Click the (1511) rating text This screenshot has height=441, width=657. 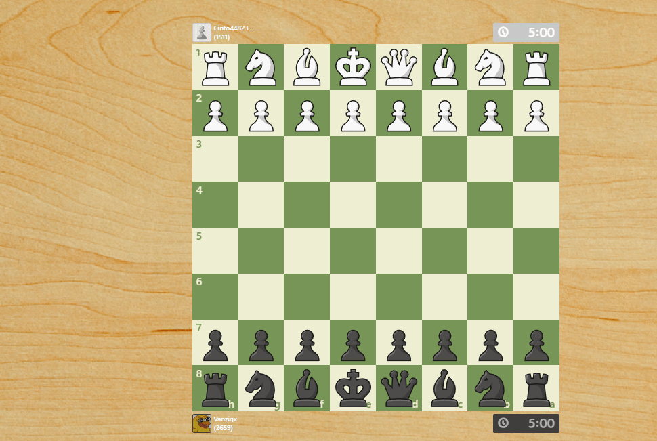tap(221, 37)
